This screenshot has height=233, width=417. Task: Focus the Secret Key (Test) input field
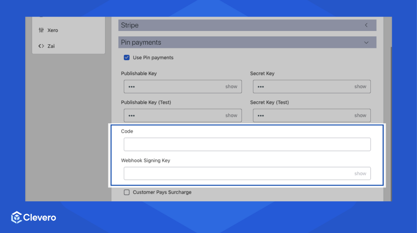tap(312, 115)
